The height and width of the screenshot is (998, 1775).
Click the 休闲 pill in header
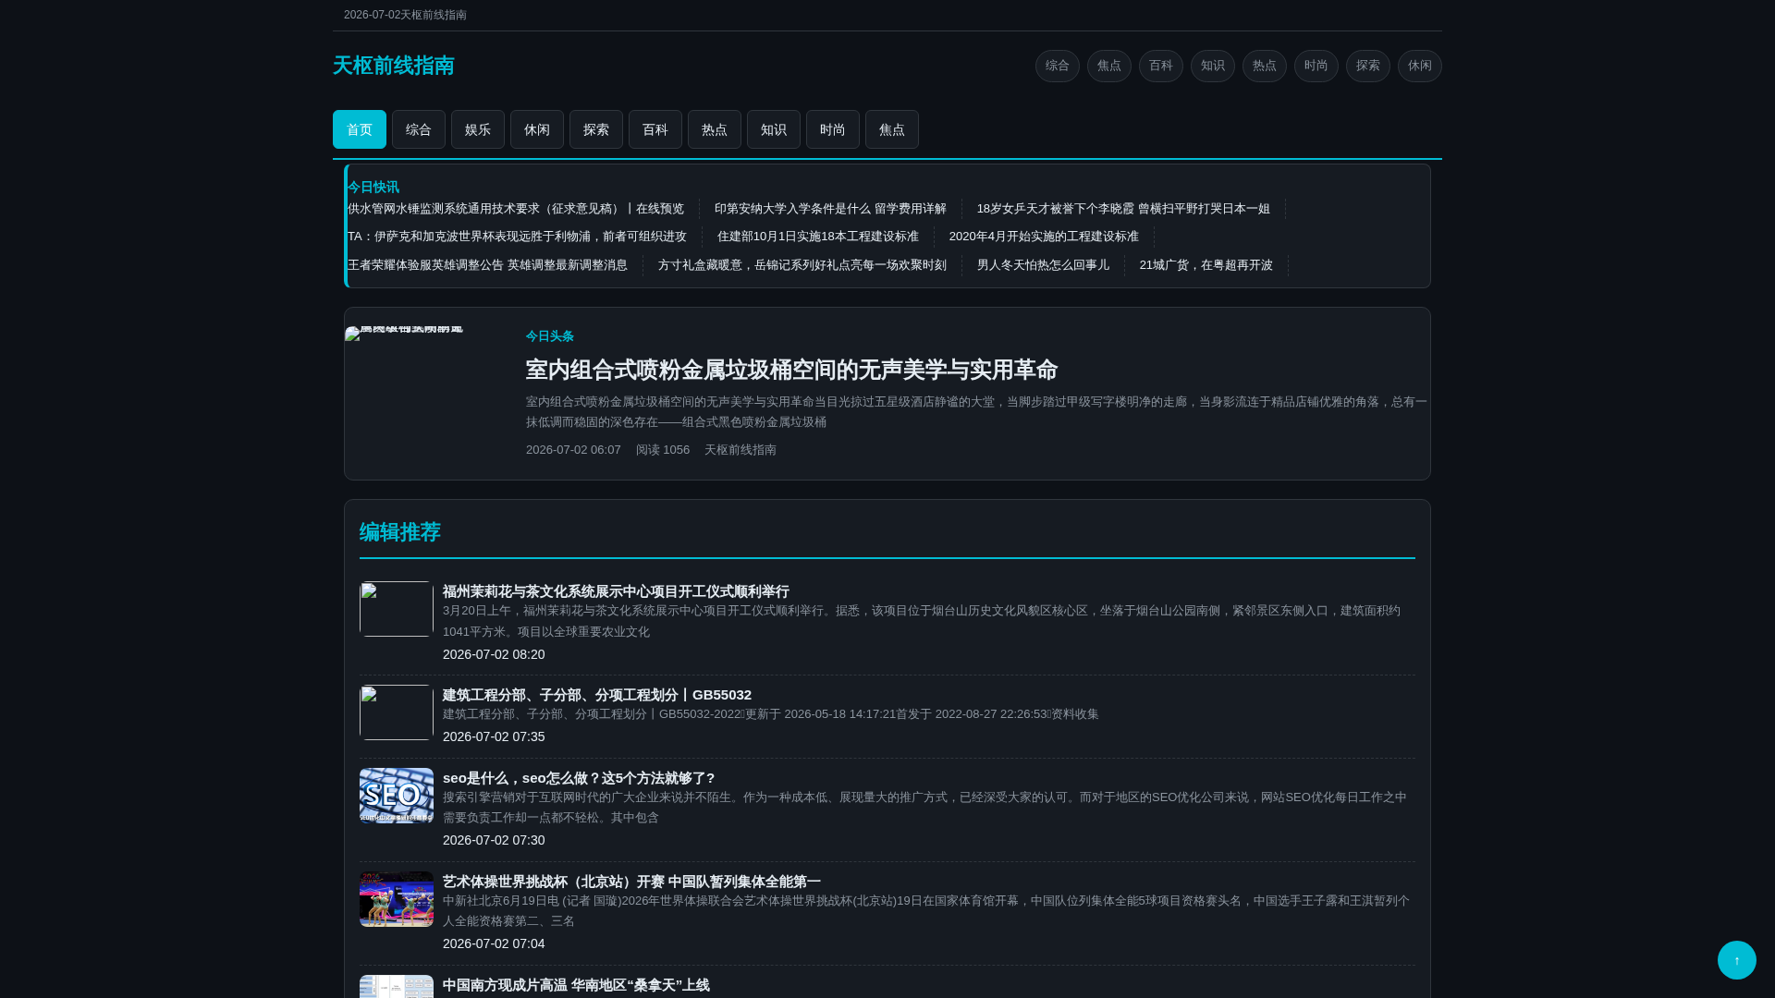coord(1420,66)
